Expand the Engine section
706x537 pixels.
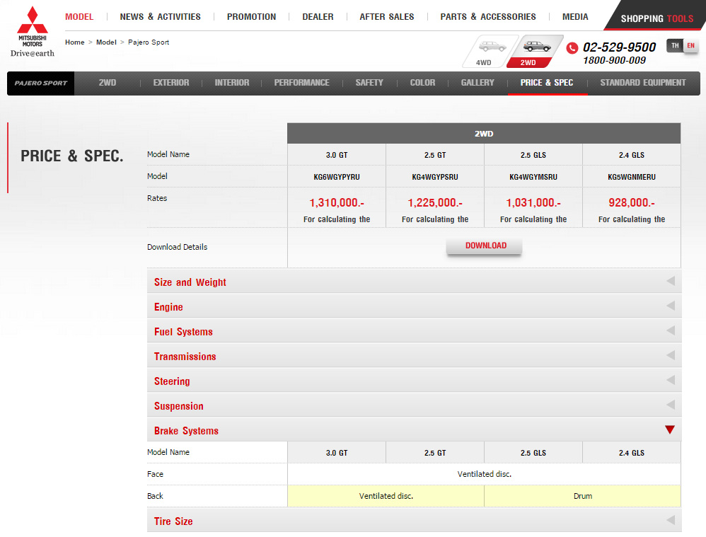414,307
